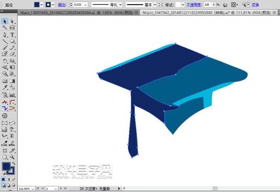The width and height of the screenshot is (280, 192).
Task: Choose the Ellipse shape tool
Action: pos(12,41)
